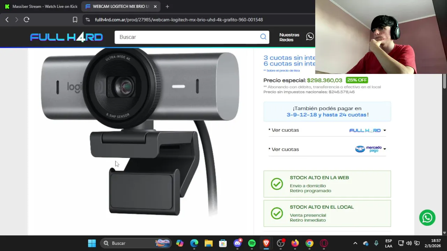Open Nuestras Redes link
This screenshot has width=447, height=251.
tap(289, 37)
